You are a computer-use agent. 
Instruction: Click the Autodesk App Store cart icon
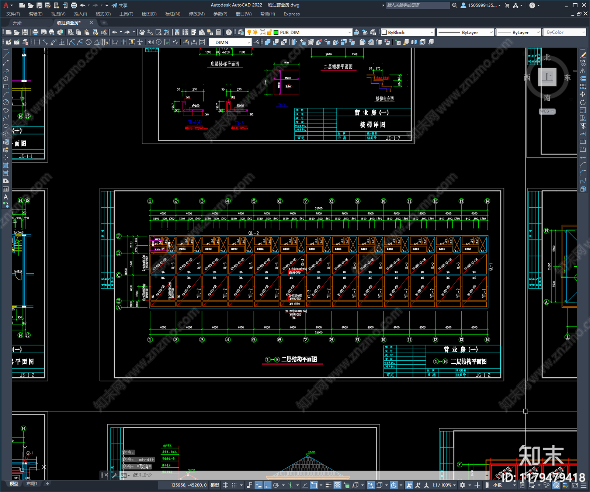(507, 5)
